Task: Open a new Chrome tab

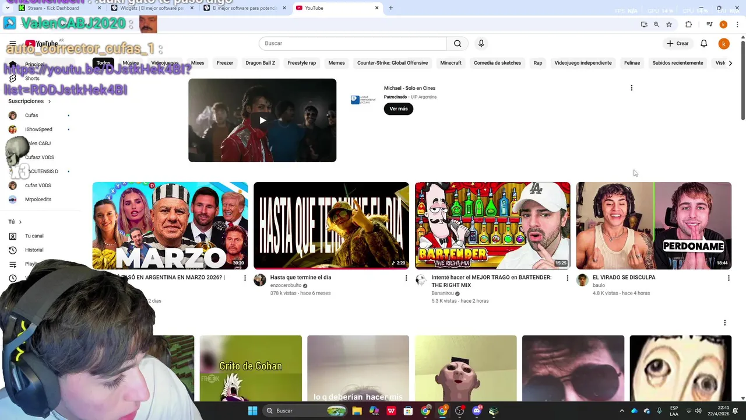Action: pos(390,8)
